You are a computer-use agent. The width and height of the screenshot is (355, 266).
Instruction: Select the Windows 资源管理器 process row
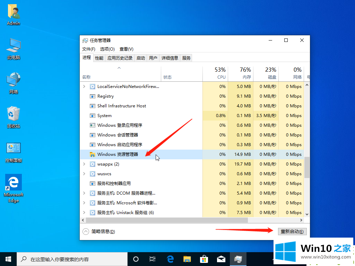click(118, 154)
